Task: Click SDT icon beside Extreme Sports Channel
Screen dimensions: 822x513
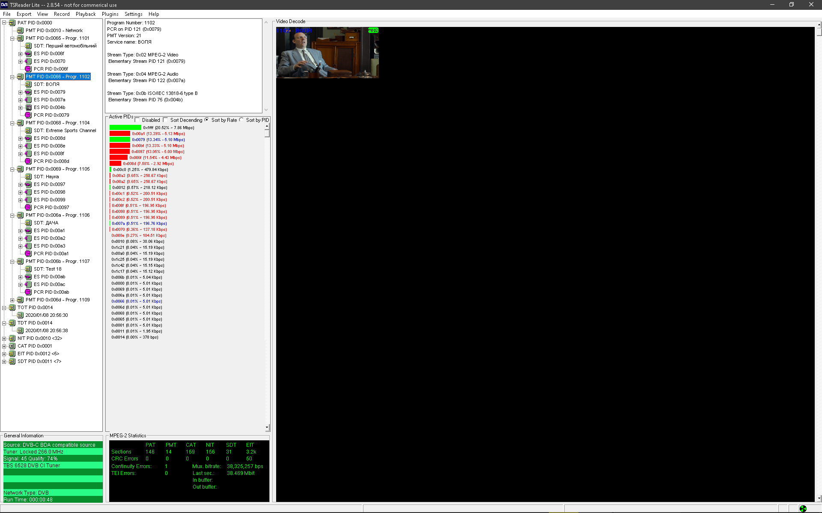Action: [28, 130]
